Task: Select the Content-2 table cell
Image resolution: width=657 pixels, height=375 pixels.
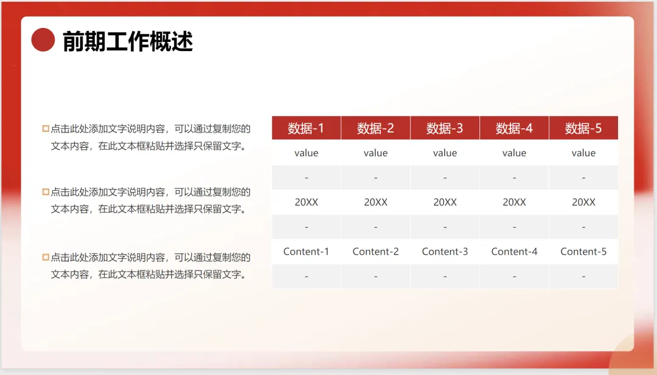Action: [x=375, y=252]
